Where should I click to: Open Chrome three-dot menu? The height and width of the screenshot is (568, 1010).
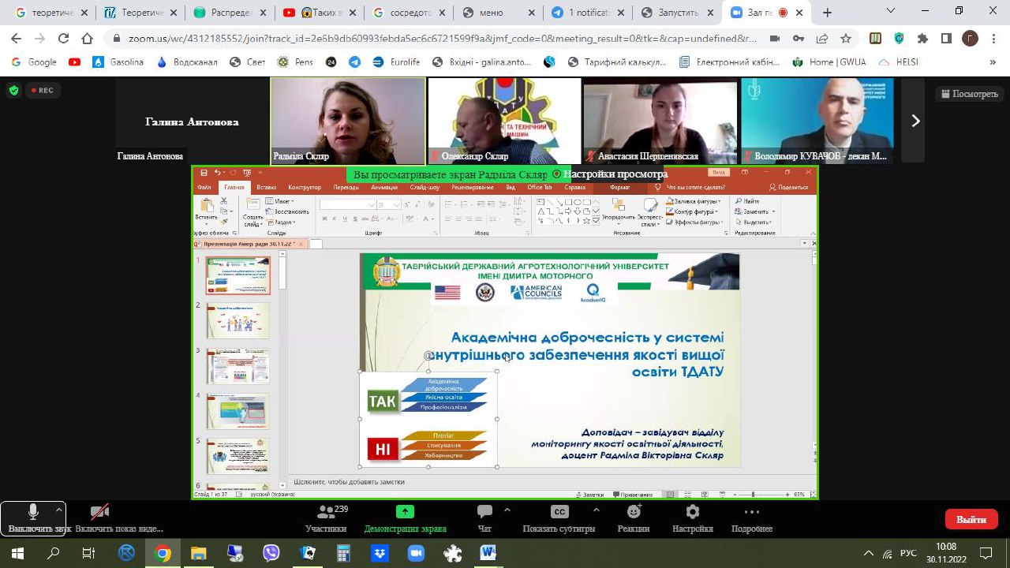[993, 39]
